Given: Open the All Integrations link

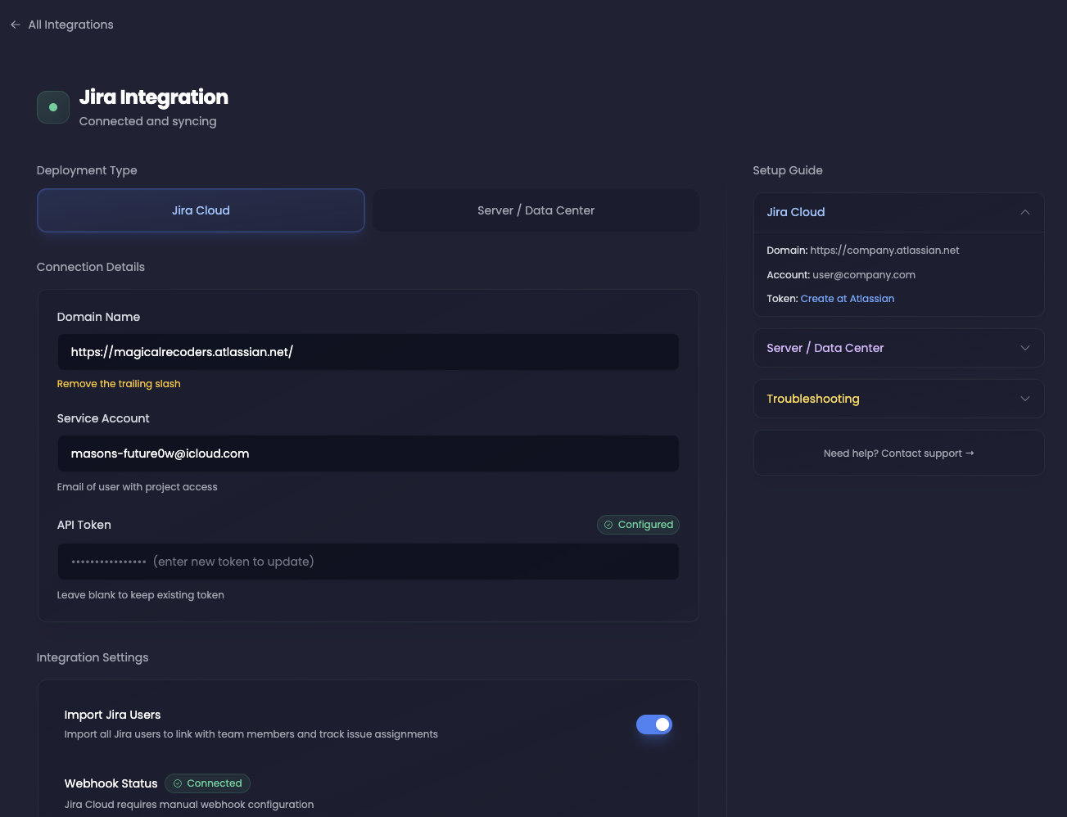Looking at the screenshot, I should 70,25.
